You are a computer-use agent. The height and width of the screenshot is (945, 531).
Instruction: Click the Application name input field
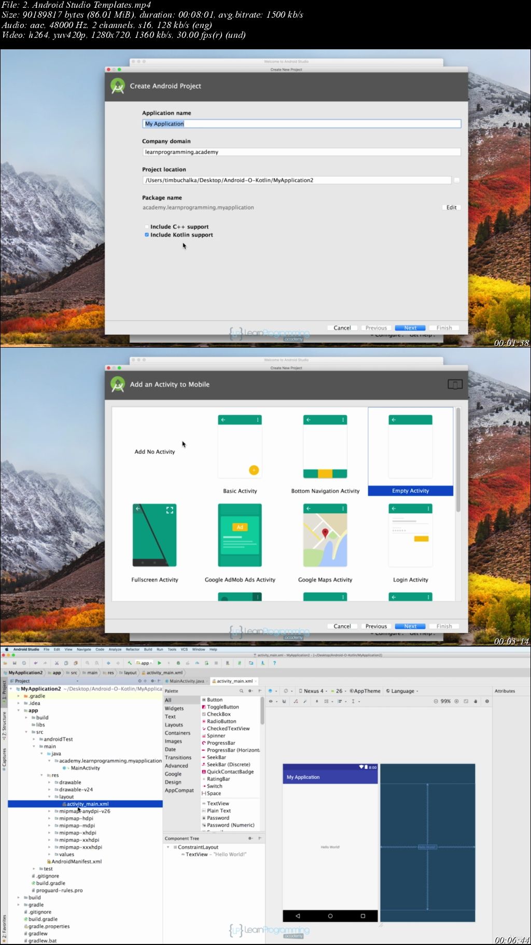click(x=302, y=124)
